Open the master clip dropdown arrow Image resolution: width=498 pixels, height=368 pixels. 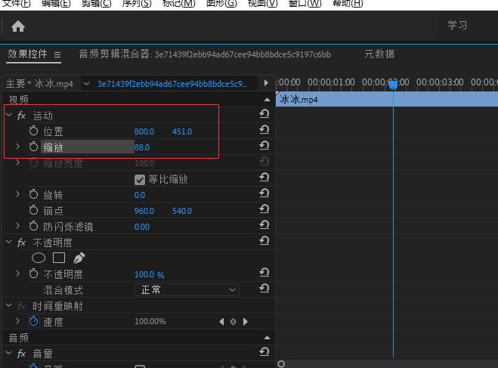tap(86, 84)
